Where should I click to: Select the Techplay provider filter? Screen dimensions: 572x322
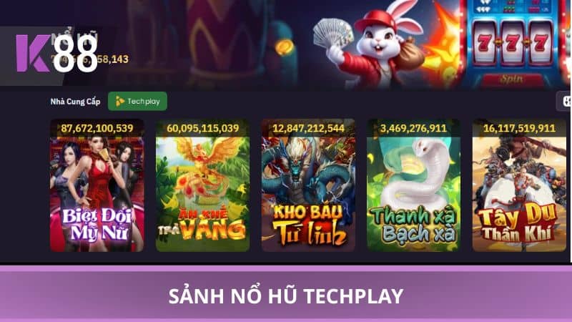coord(137,101)
